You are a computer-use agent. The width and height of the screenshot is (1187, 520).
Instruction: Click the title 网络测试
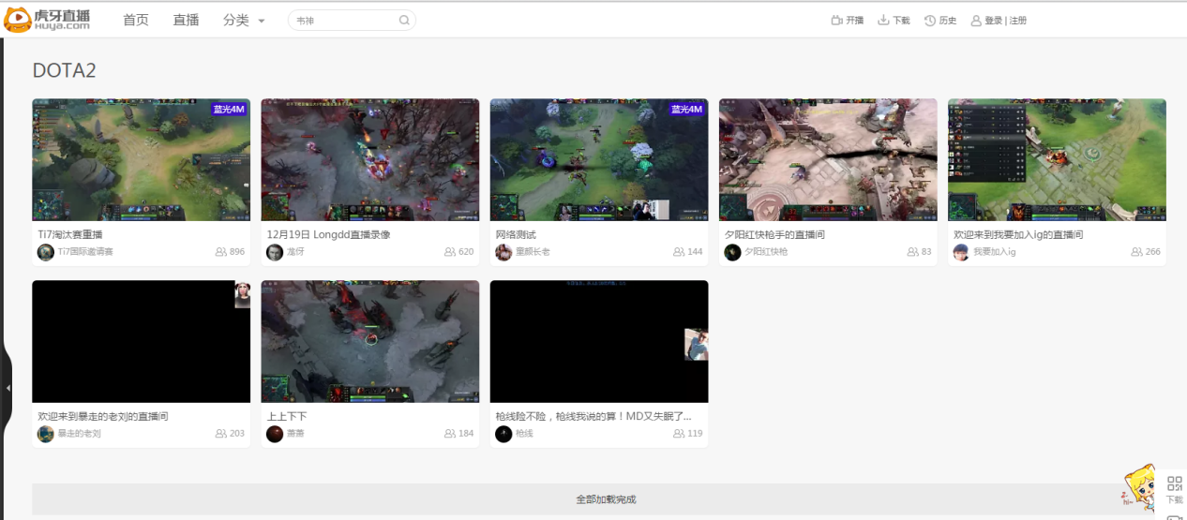(x=516, y=234)
